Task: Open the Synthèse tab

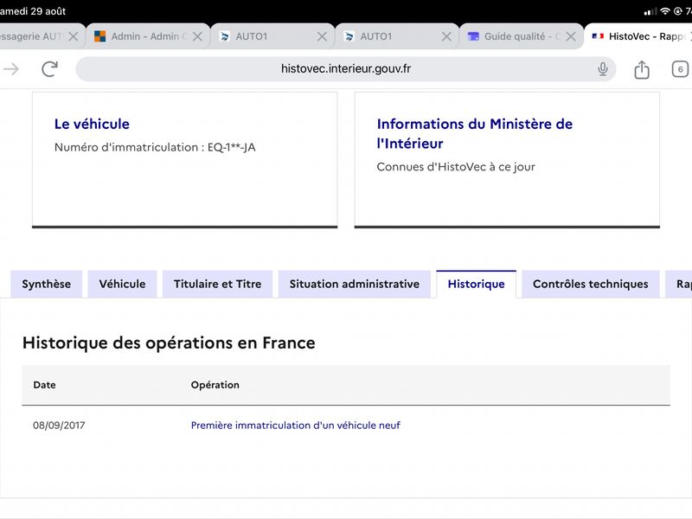Action: (47, 284)
